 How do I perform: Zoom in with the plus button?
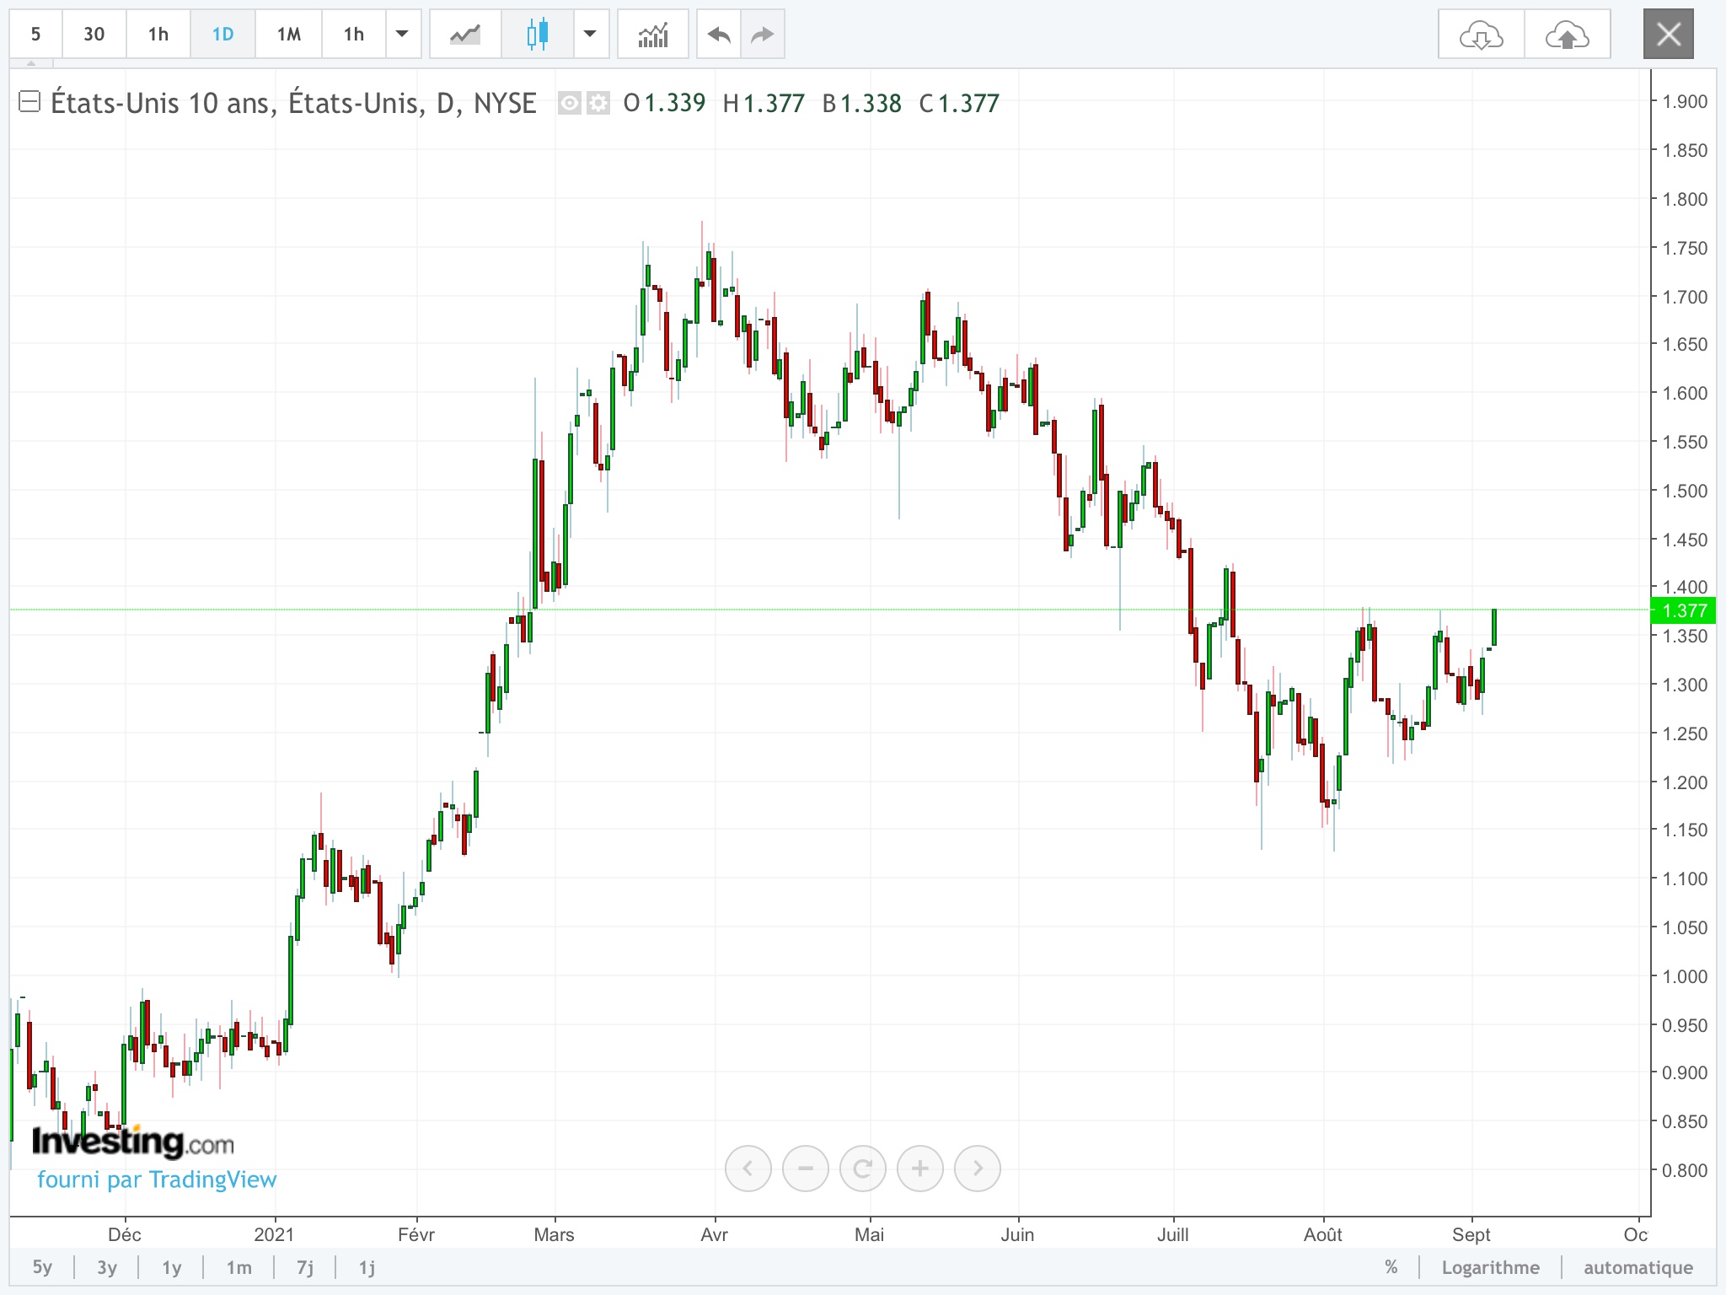tap(919, 1169)
